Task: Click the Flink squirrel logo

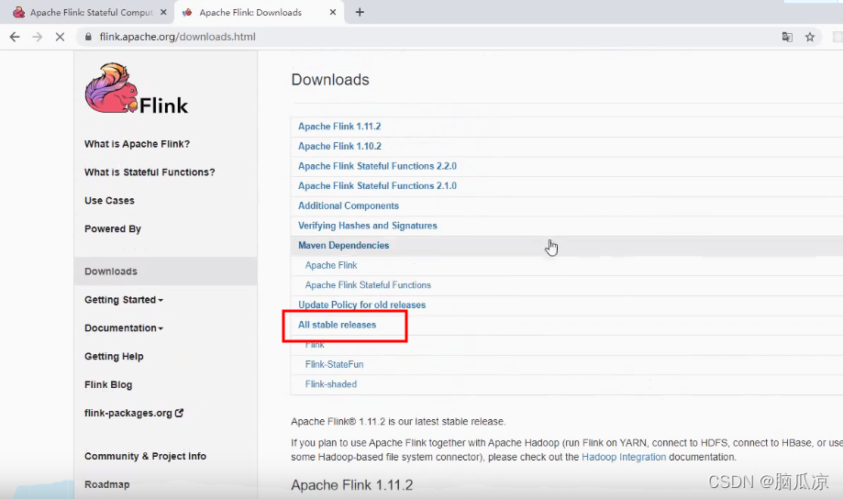Action: coord(136,89)
